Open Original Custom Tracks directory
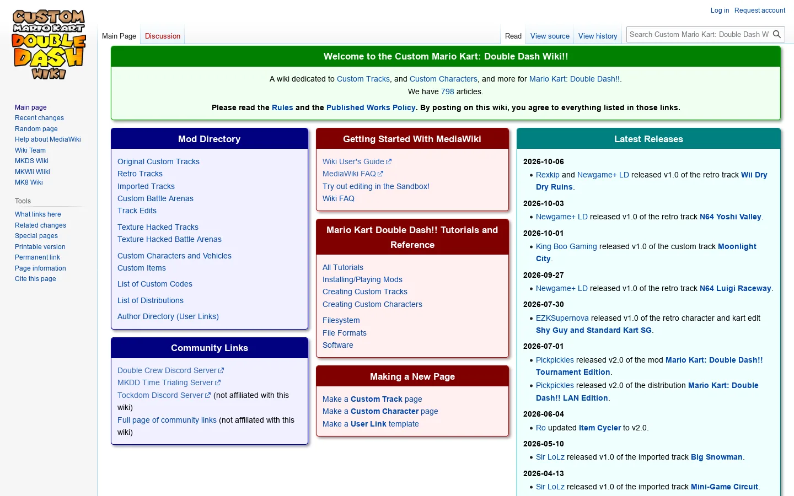The image size is (794, 496). 158,161
